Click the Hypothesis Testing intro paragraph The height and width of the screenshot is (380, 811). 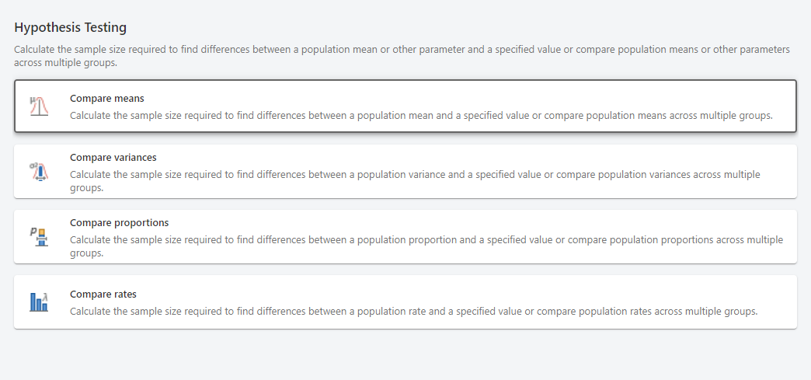click(402, 50)
